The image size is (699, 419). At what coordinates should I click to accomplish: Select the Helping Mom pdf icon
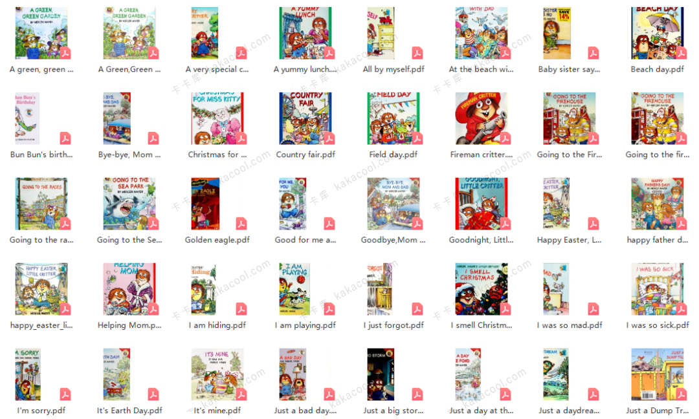point(130,289)
